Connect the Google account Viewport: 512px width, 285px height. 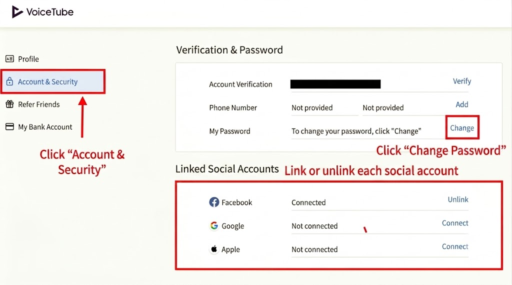pyautogui.click(x=455, y=223)
